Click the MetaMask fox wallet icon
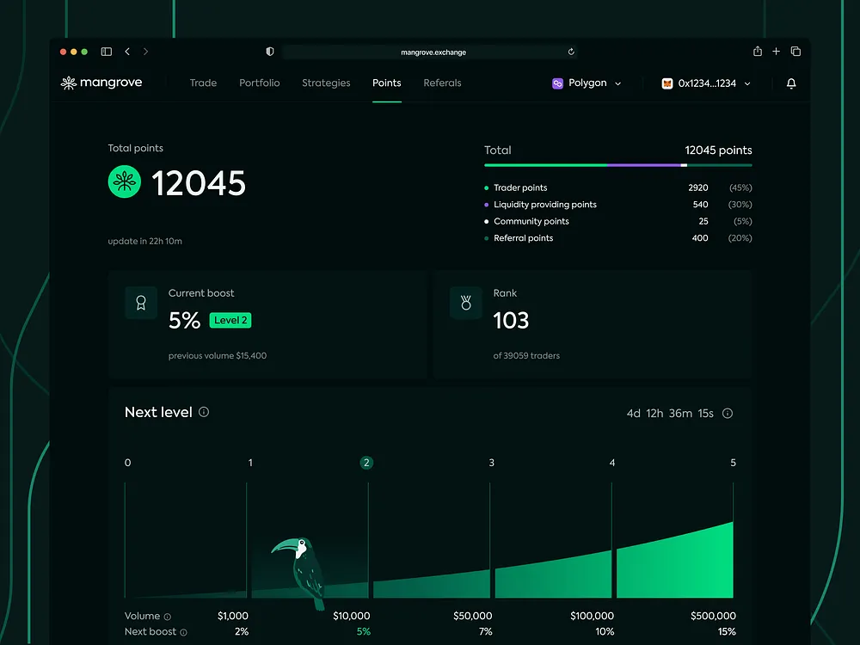Viewport: 860px width, 645px height. 668,83
